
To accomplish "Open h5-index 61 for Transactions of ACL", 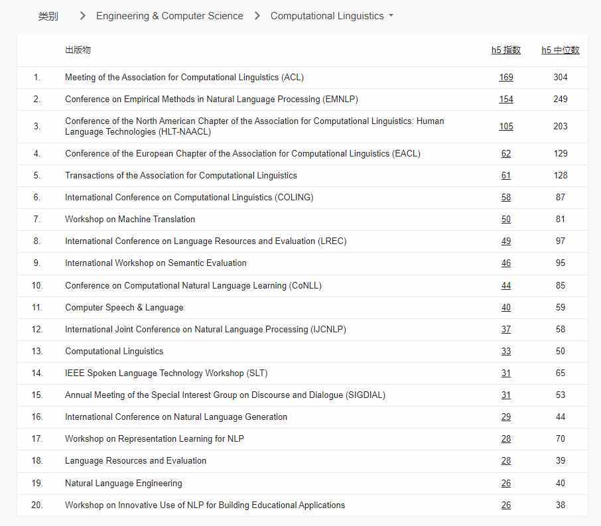I will click(x=506, y=175).
